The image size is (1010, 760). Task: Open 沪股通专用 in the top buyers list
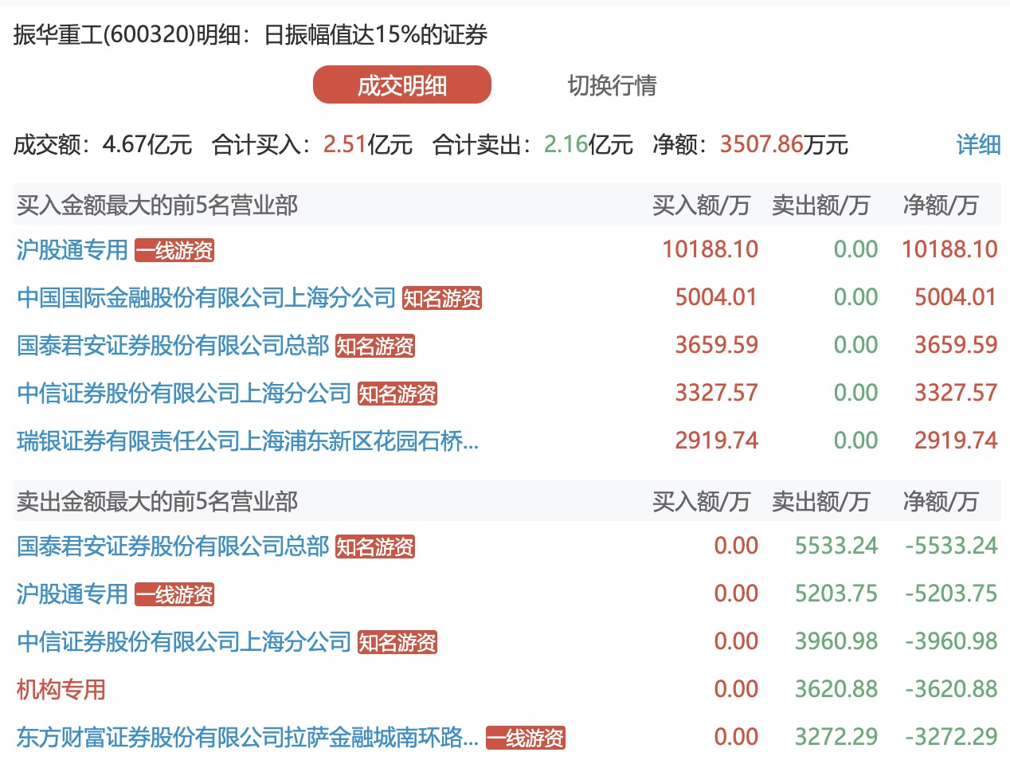(72, 250)
